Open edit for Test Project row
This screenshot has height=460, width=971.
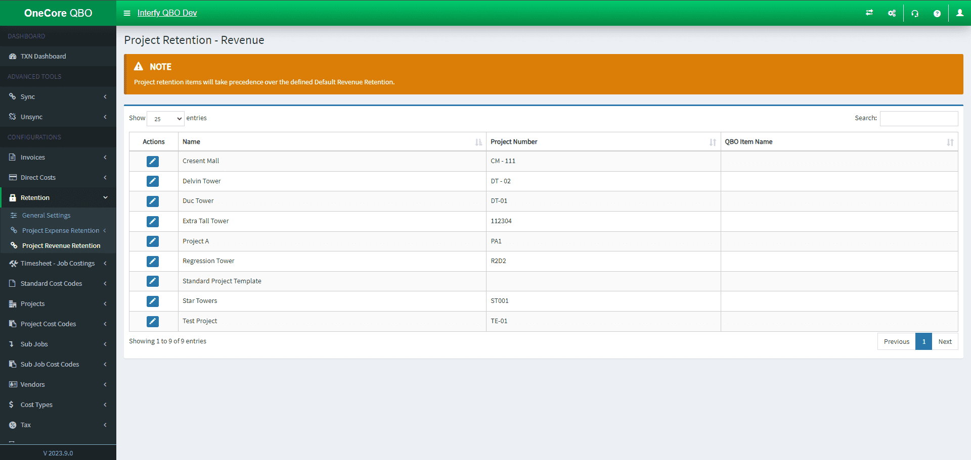pyautogui.click(x=153, y=321)
